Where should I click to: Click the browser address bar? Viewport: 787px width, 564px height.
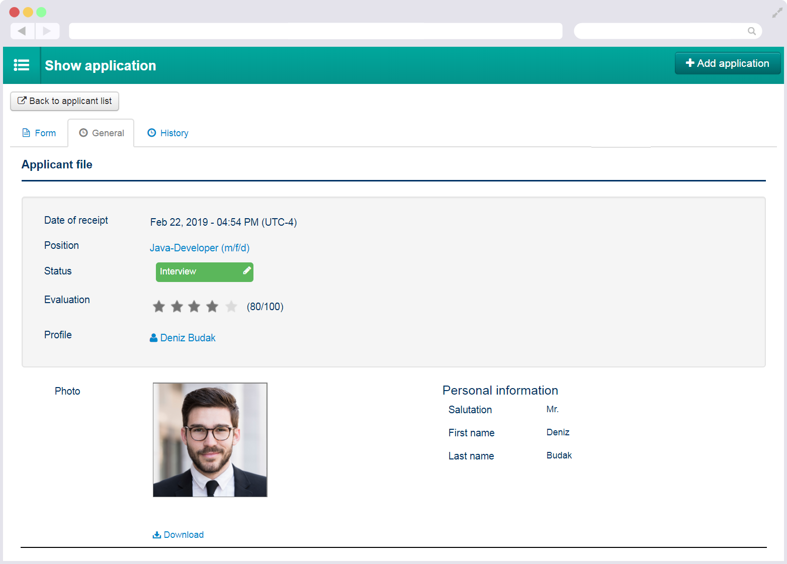[316, 31]
